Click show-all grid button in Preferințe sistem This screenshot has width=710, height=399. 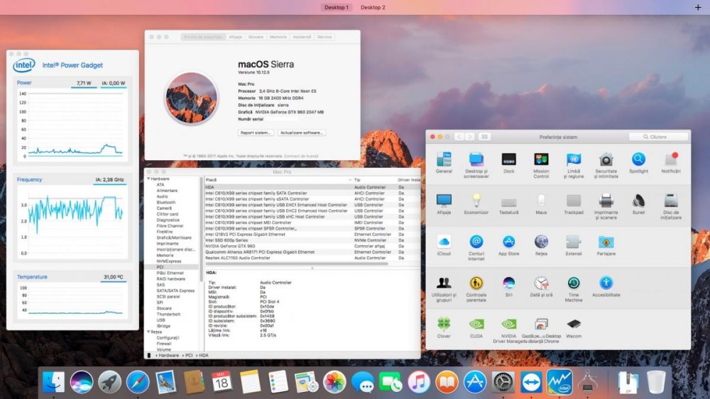(484, 137)
